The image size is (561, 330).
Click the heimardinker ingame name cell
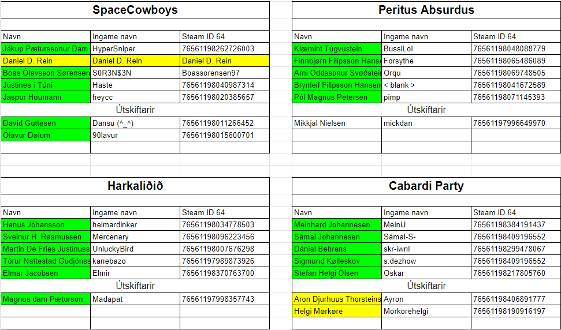click(135, 224)
